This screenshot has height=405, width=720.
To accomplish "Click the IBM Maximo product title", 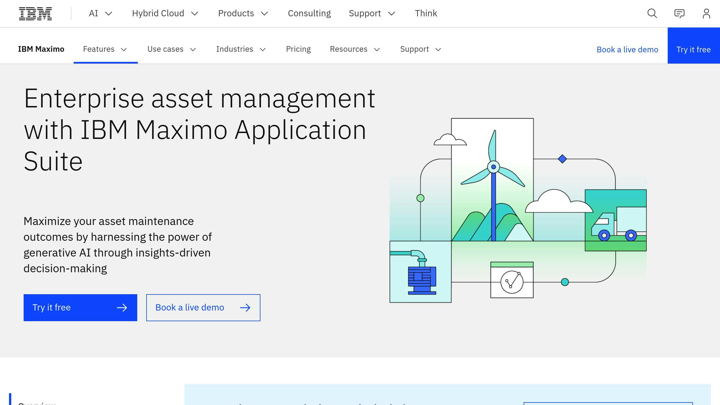I will pyautogui.click(x=41, y=49).
